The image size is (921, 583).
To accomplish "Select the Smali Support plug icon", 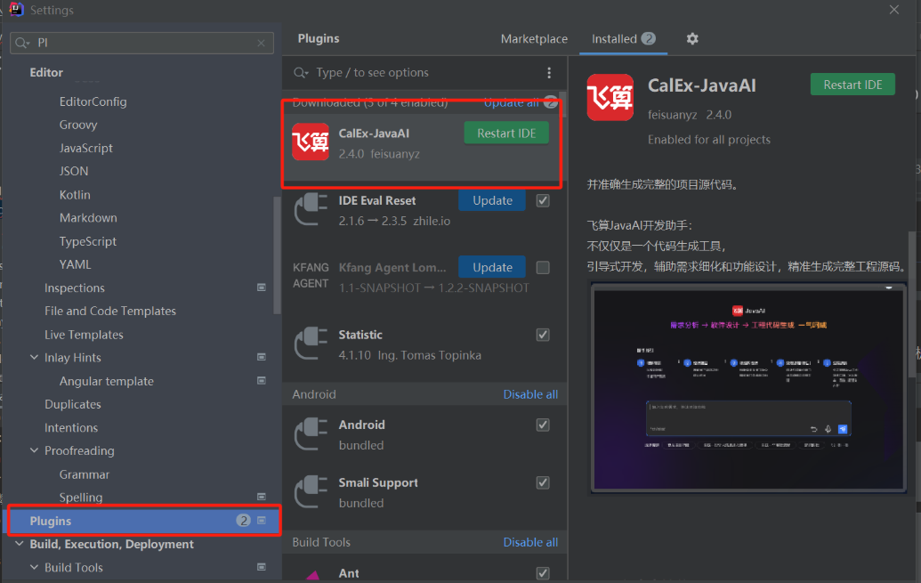I will 311,491.
